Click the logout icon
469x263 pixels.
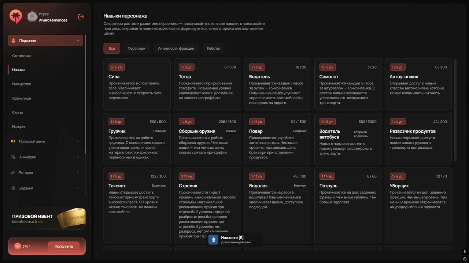[81, 16]
